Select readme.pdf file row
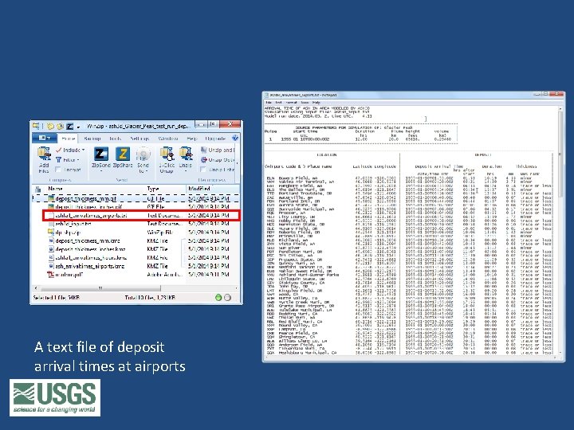 click(x=136, y=274)
